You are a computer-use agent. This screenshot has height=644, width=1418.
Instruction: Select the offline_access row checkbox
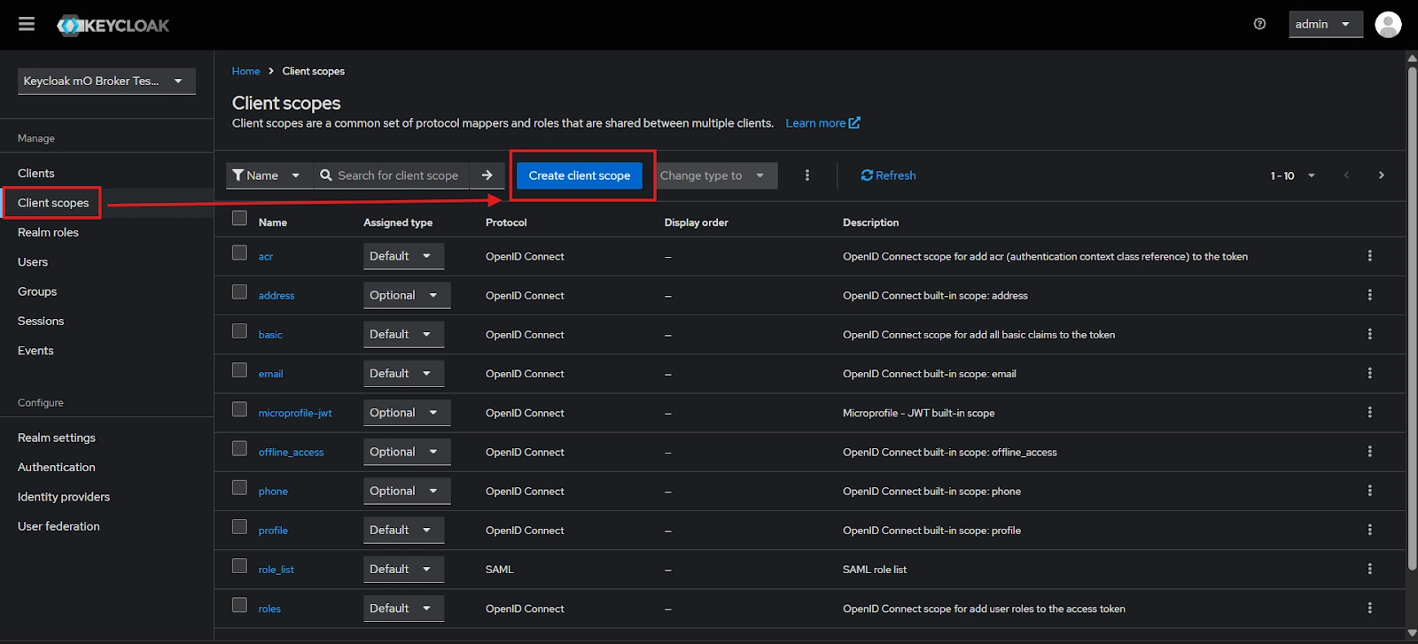tap(239, 448)
